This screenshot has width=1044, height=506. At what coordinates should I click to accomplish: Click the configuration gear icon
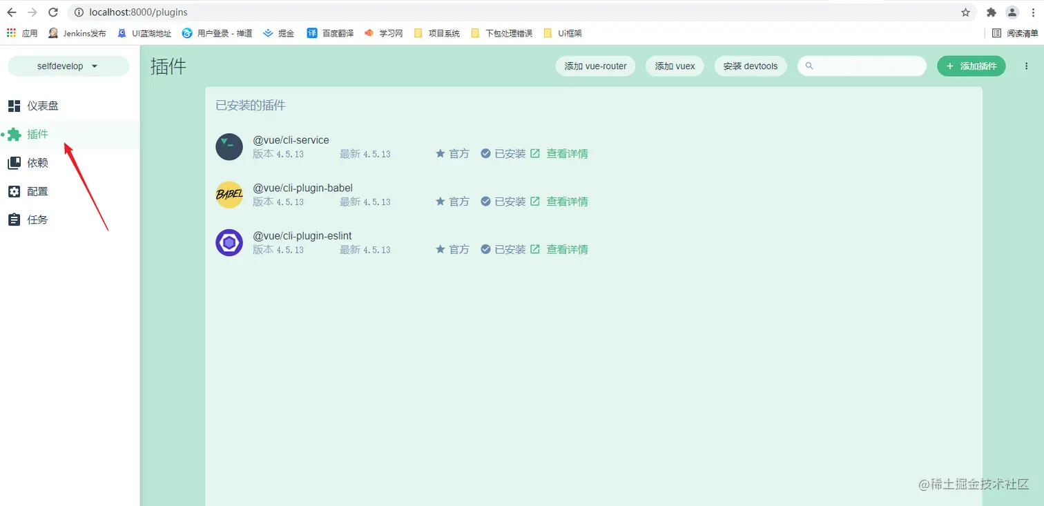14,191
